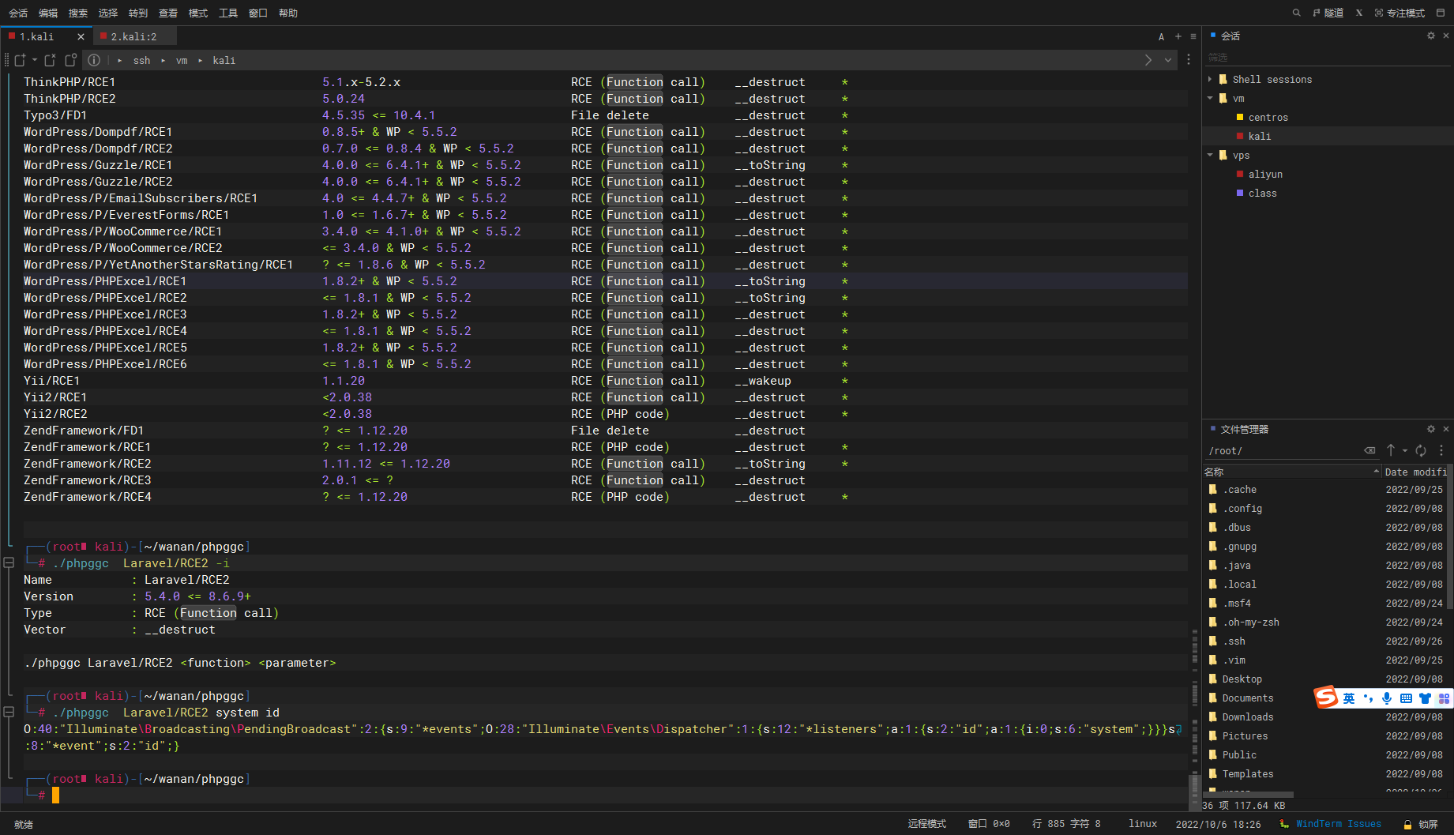This screenshot has width=1454, height=835.
Task: Sort files by Date modified column header
Action: 1417,472
